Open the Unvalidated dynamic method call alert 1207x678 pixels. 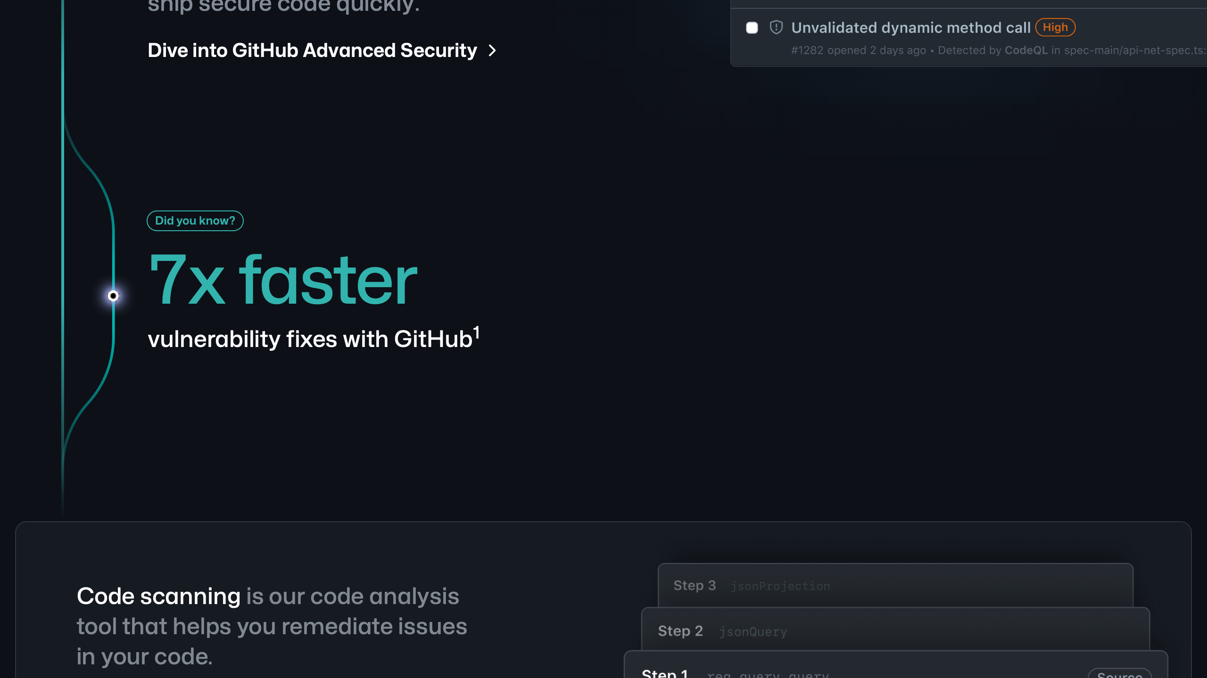[x=911, y=28]
